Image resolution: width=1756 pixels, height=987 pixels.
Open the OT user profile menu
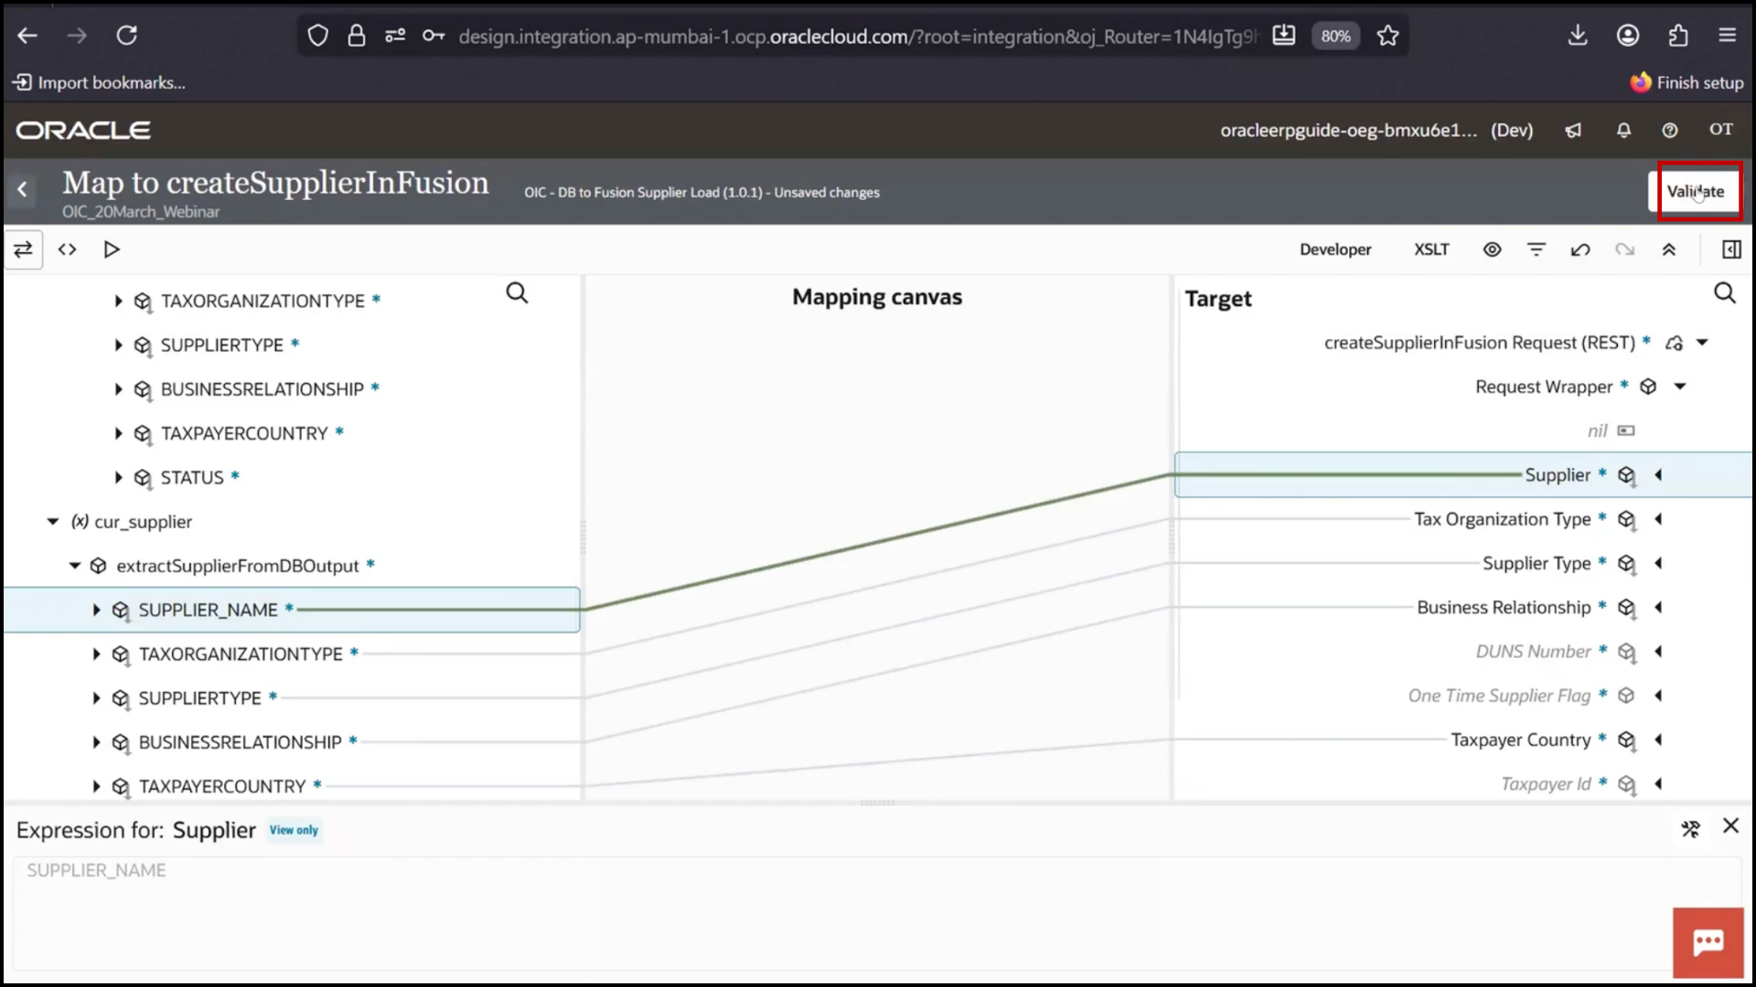1721,130
